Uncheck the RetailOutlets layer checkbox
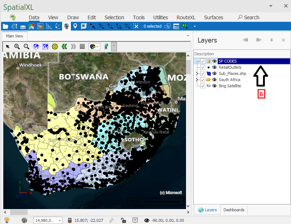 (x=203, y=67)
